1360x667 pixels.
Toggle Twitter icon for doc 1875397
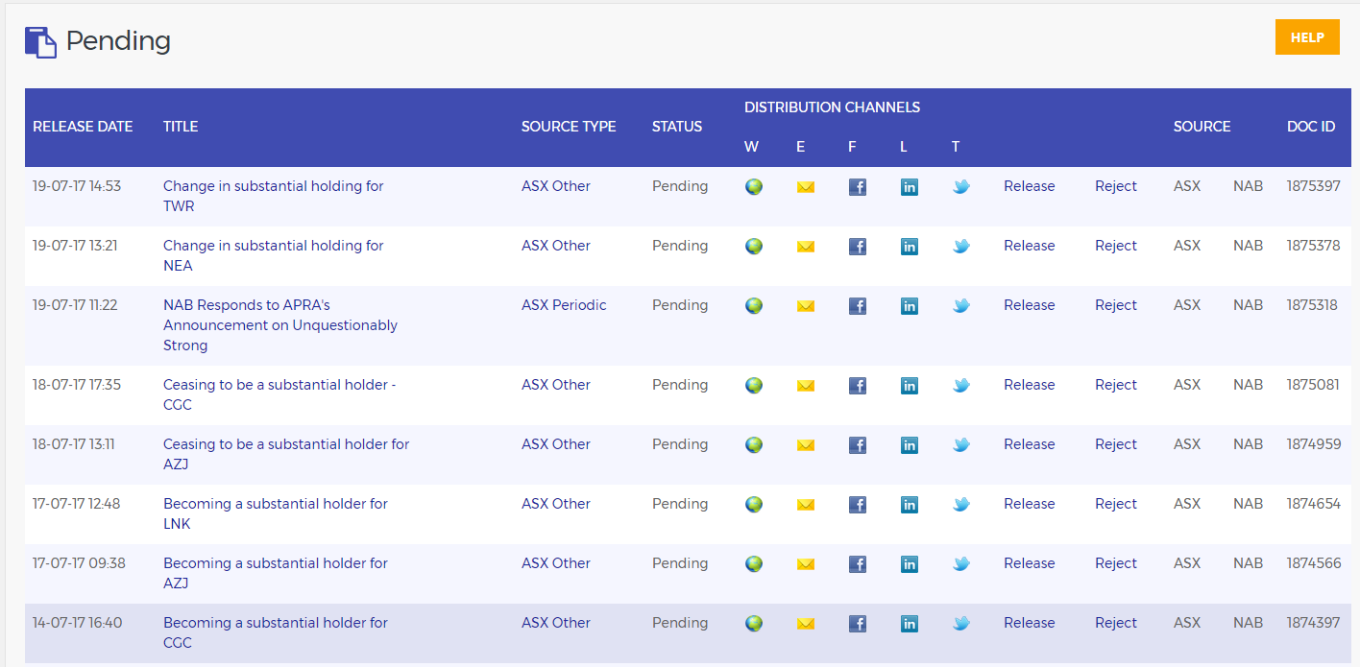tap(961, 187)
